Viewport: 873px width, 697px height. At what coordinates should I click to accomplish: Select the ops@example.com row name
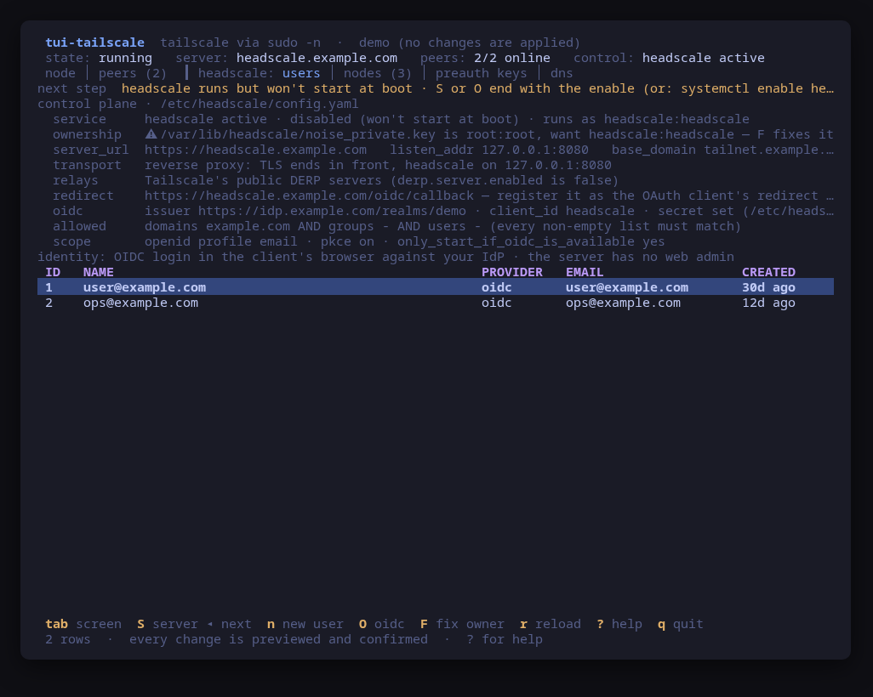coord(140,303)
